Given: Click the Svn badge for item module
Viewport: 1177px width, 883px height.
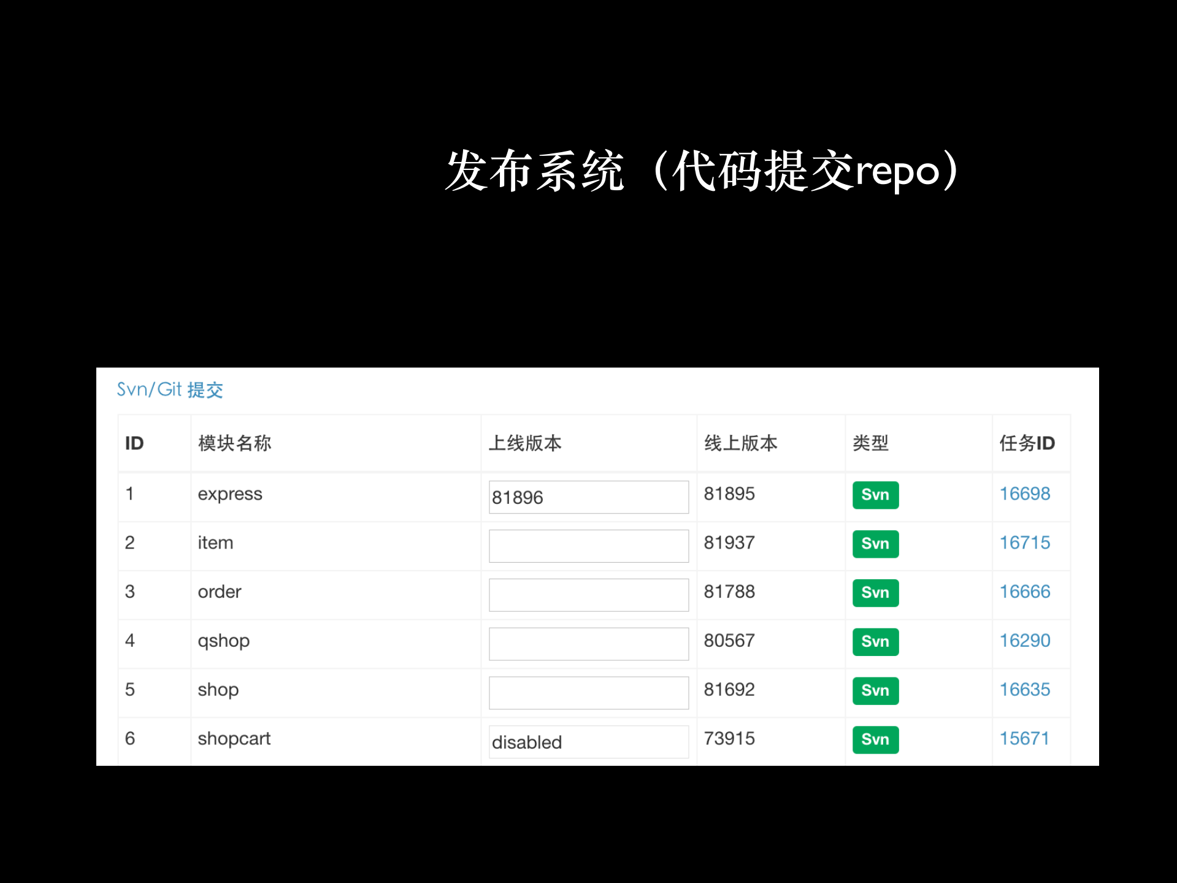Looking at the screenshot, I should [x=874, y=544].
